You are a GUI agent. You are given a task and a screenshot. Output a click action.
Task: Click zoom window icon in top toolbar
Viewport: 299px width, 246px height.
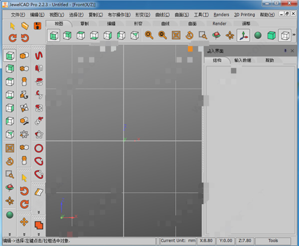tap(203, 35)
